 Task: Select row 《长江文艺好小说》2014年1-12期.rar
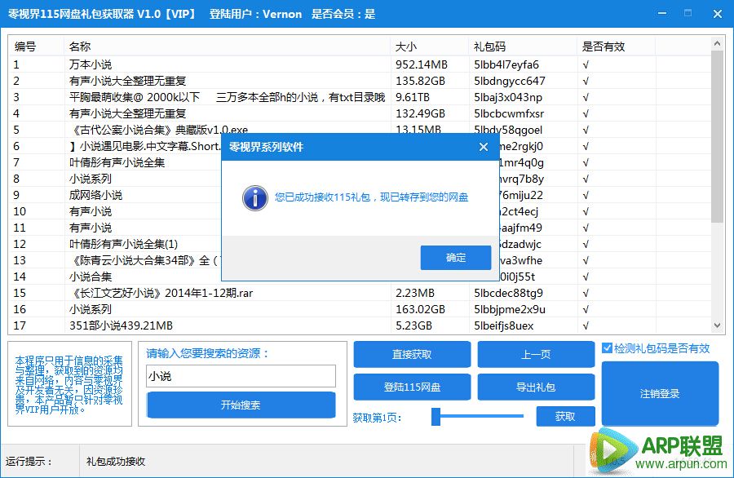tap(360, 293)
